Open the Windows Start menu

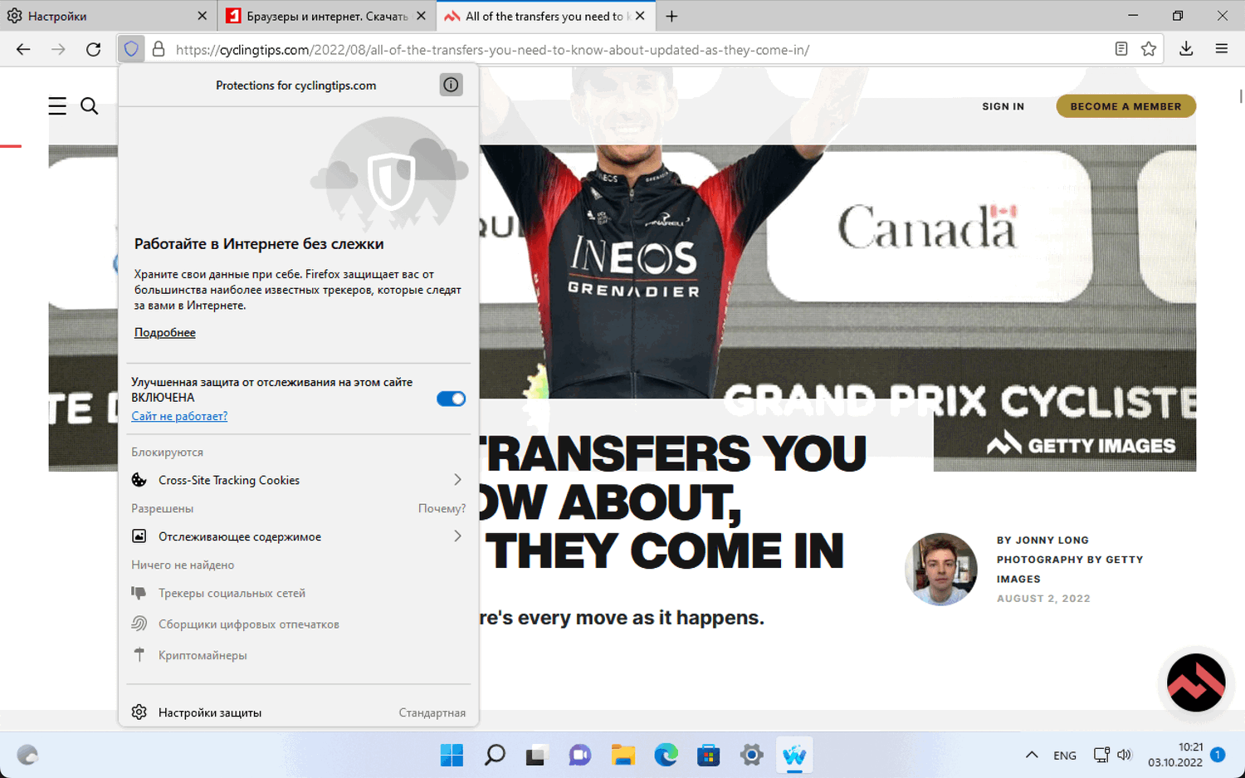click(x=452, y=755)
